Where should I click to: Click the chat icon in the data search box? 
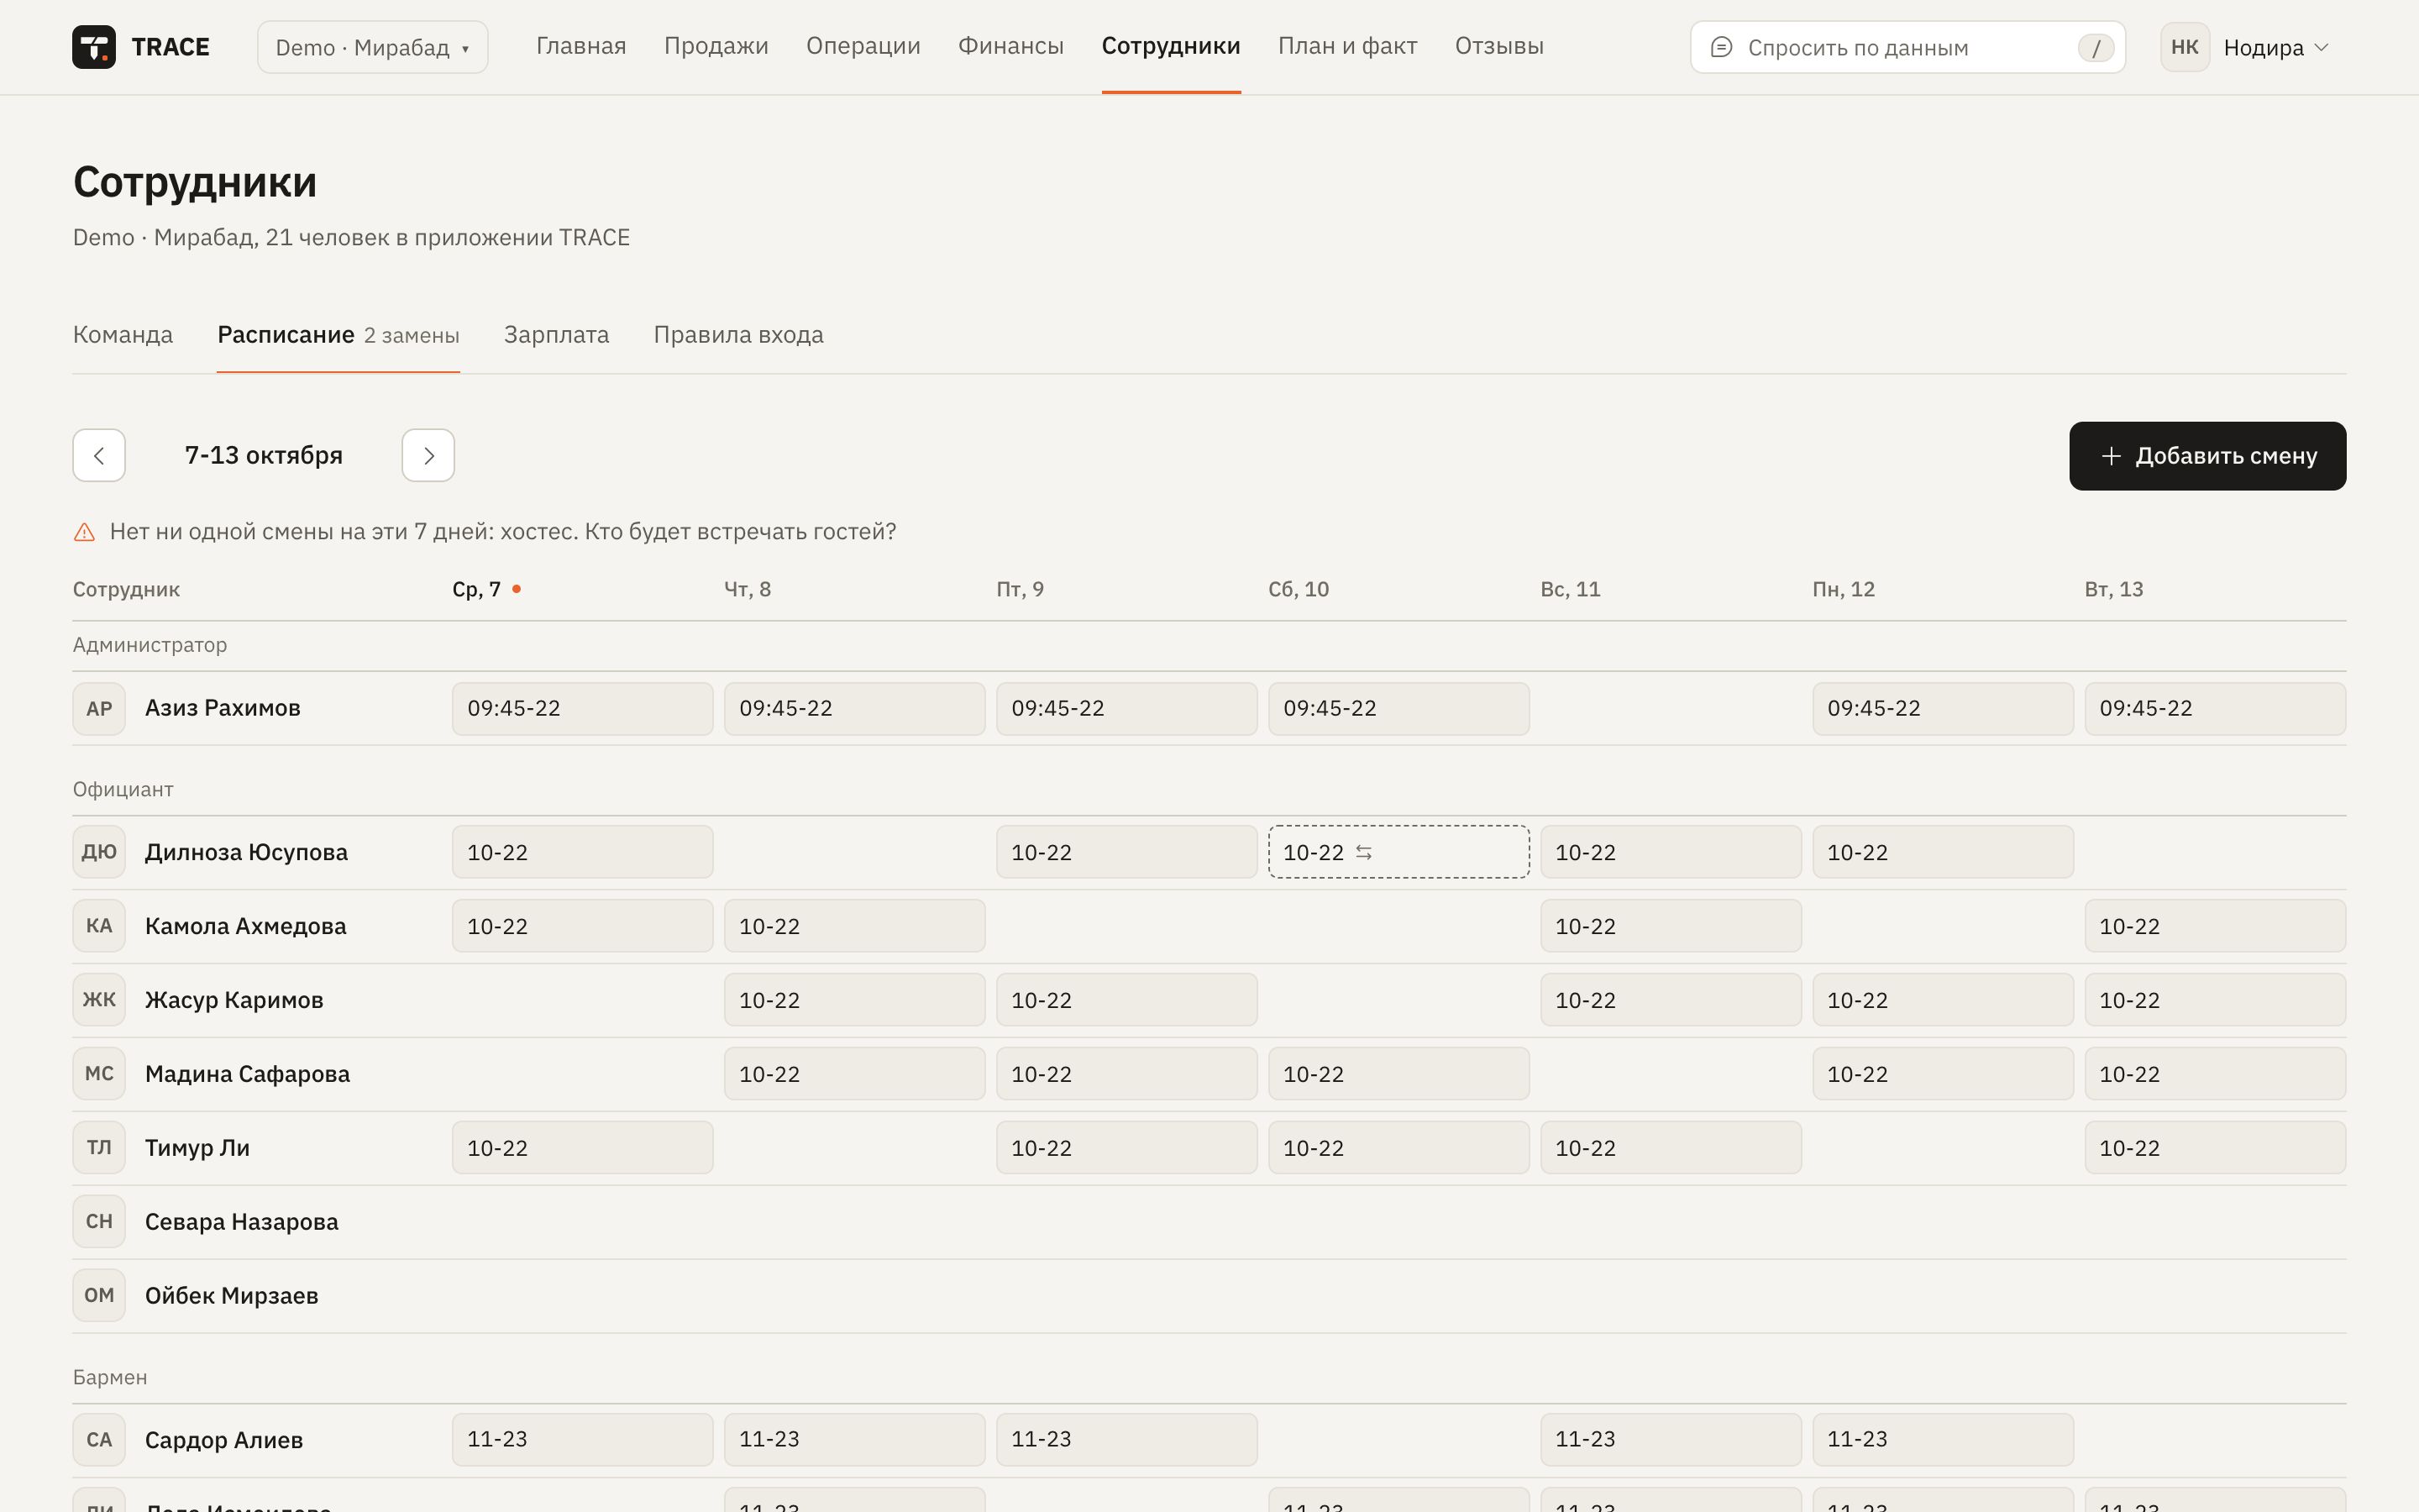(1721, 47)
